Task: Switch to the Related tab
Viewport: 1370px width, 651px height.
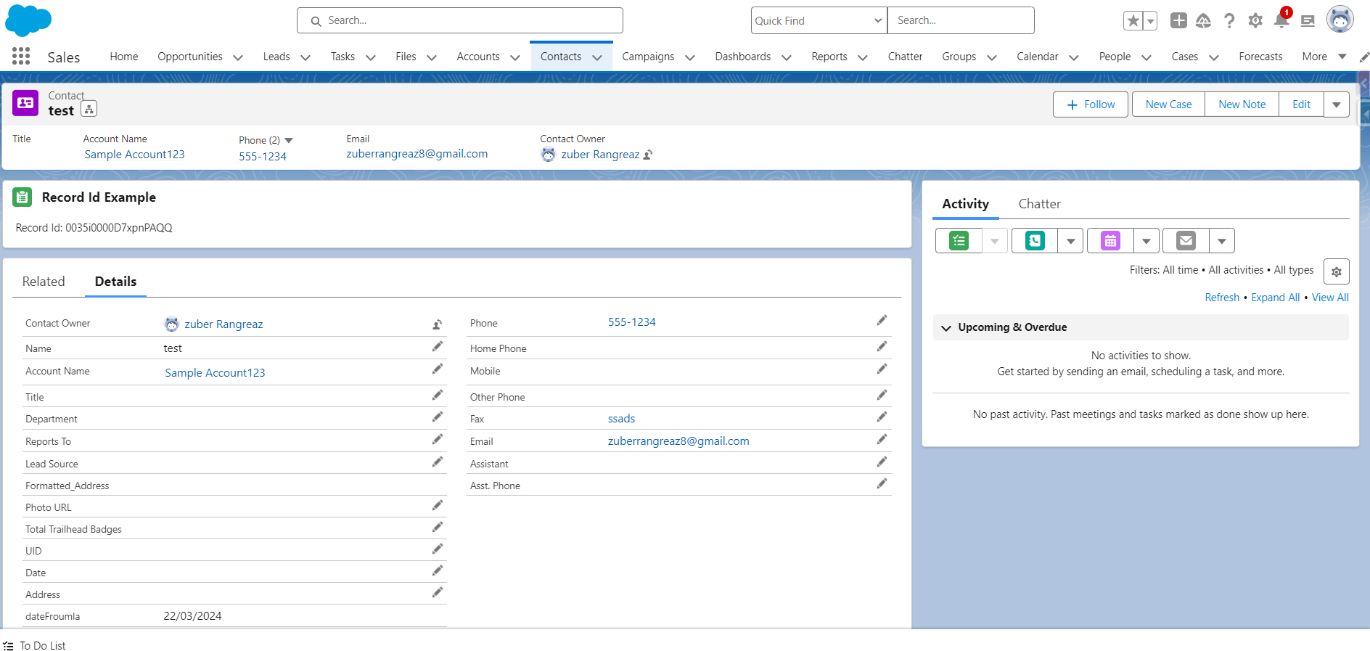Action: click(44, 282)
